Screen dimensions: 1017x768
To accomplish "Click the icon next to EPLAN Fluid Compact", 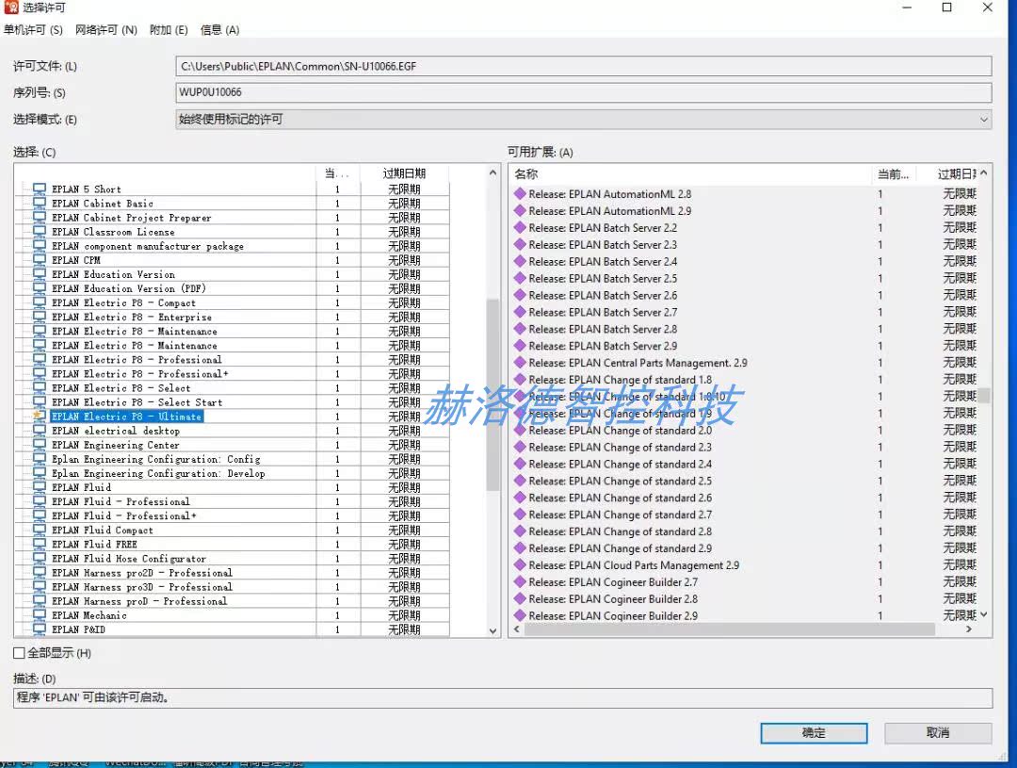I will tap(40, 530).
